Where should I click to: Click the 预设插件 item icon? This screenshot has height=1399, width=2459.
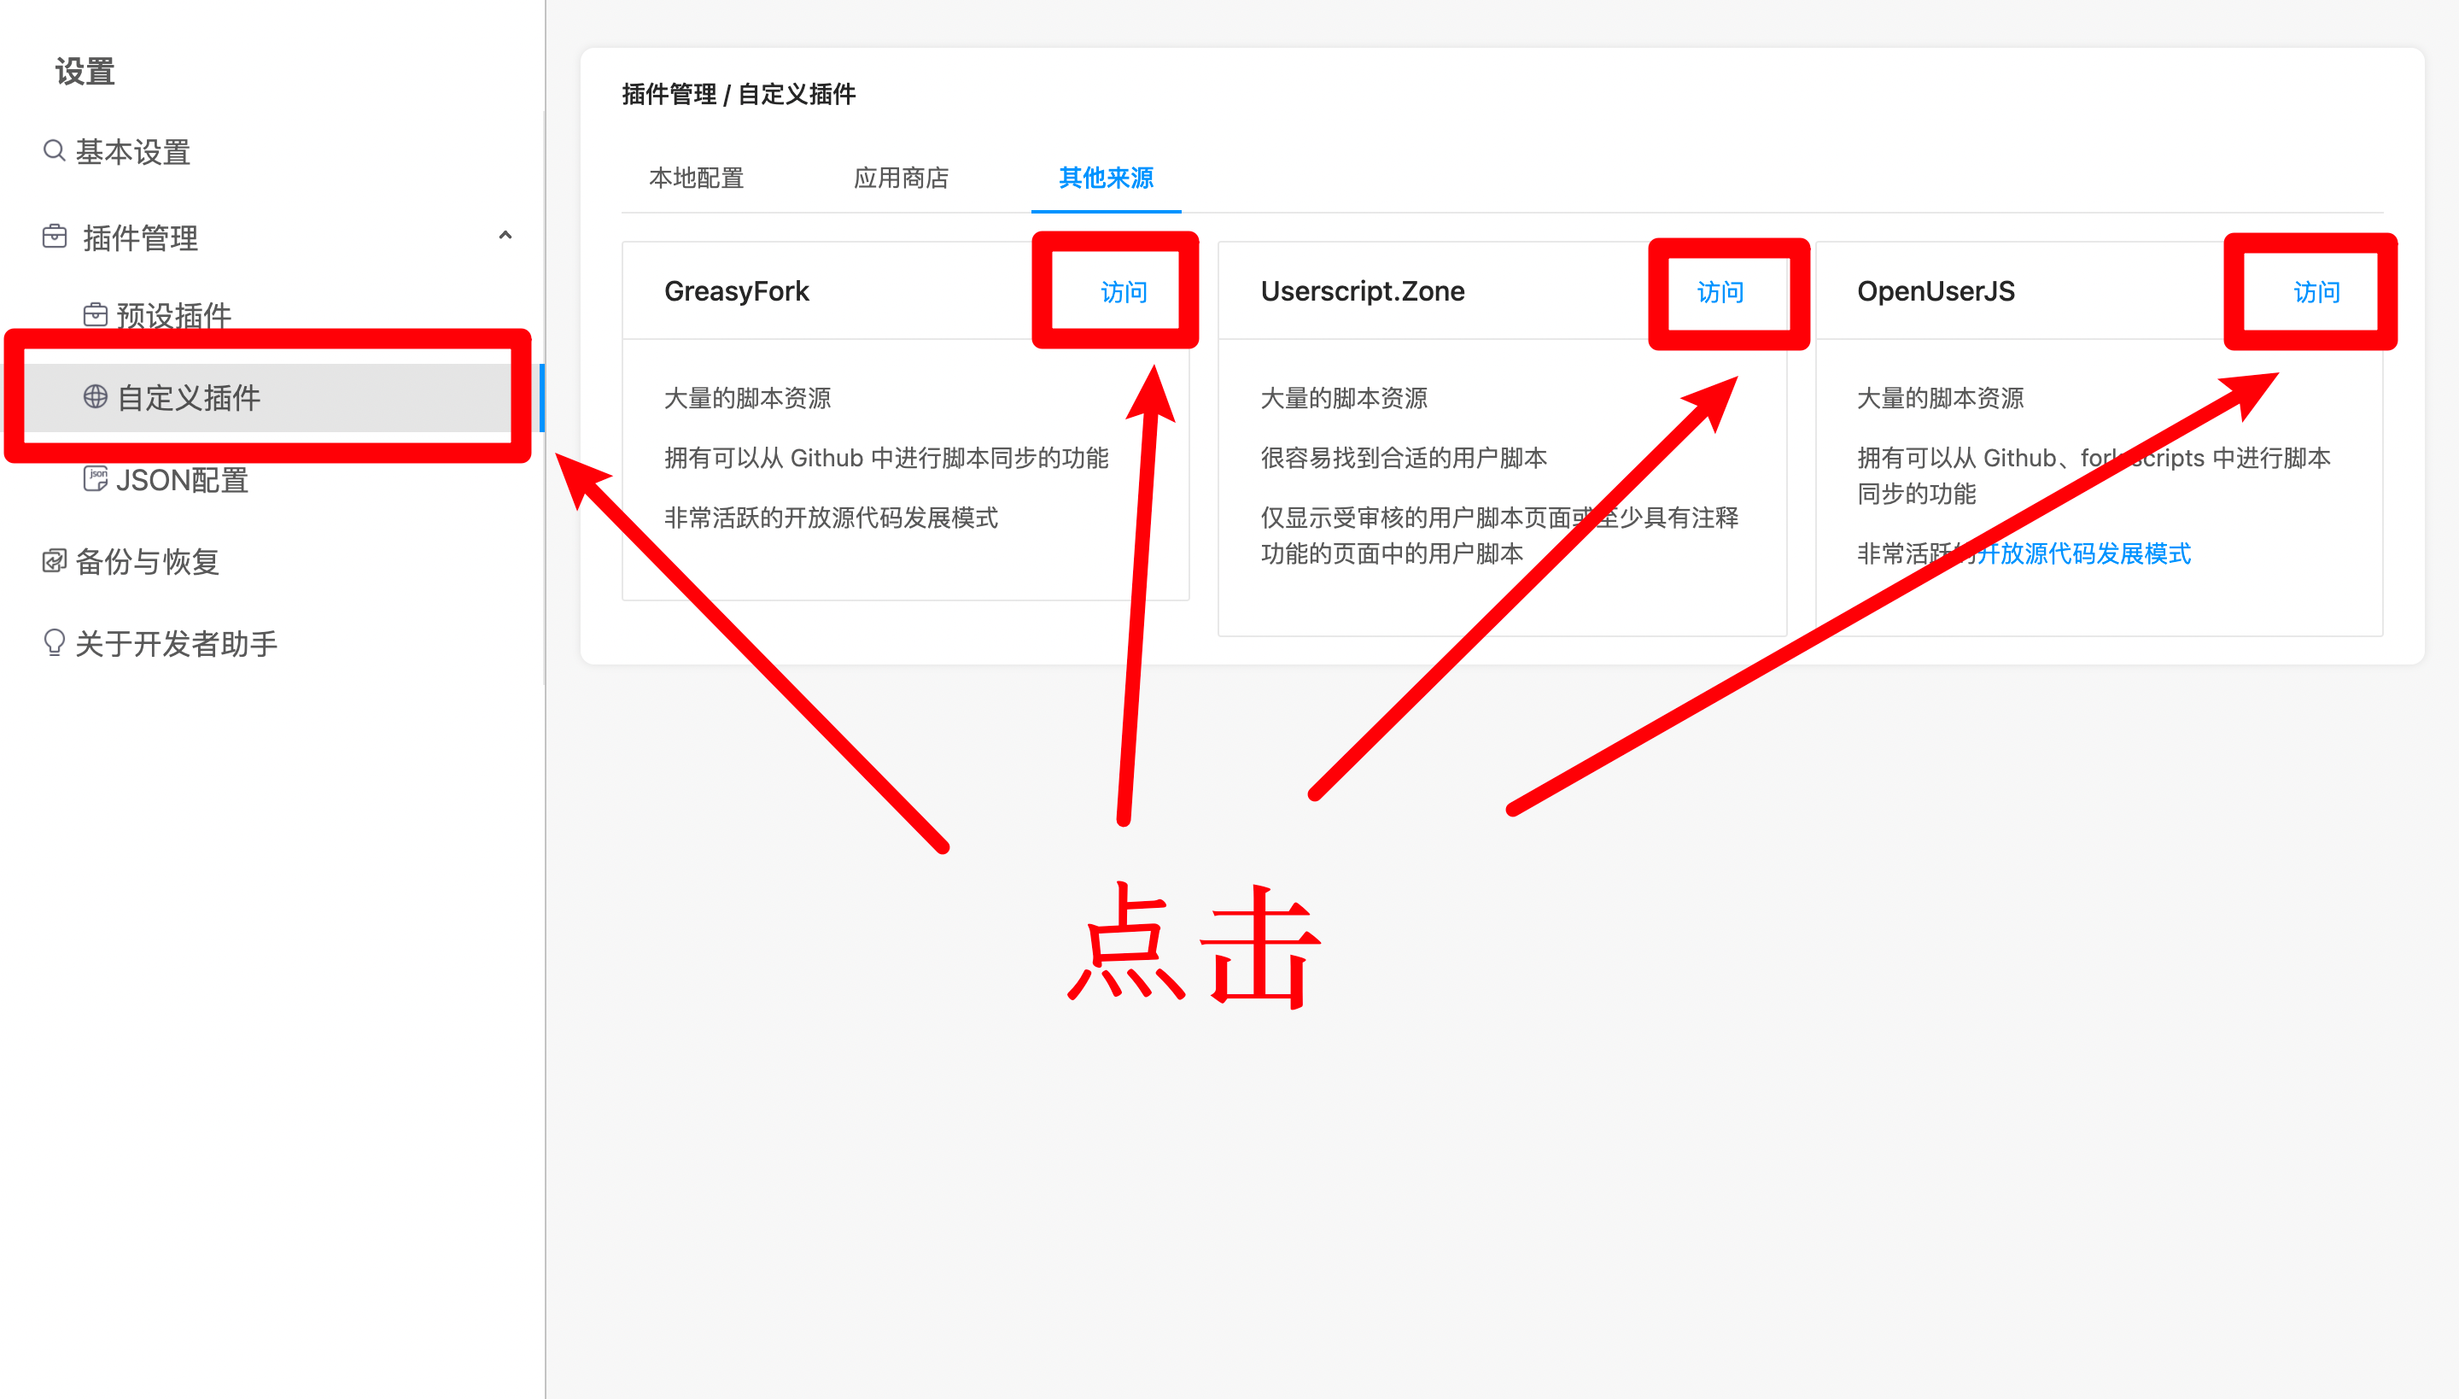tap(95, 314)
